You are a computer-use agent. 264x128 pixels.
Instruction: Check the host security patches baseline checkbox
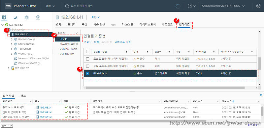(87, 59)
